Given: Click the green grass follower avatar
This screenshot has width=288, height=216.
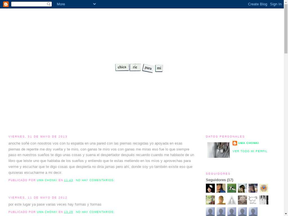Looking at the screenshot, I should tap(232, 188).
